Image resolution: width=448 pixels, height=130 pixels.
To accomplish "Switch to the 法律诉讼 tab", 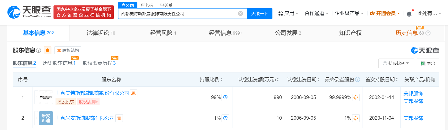I will pyautogui.click(x=101, y=33).
